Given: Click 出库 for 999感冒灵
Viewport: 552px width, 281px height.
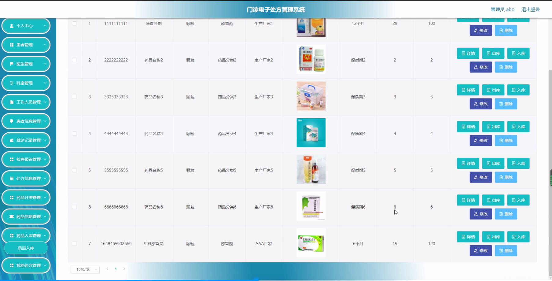Looking at the screenshot, I should [493, 237].
